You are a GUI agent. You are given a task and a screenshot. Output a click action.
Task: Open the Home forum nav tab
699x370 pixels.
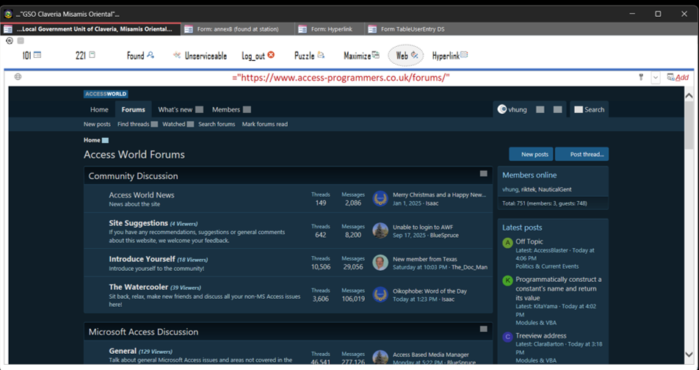click(x=99, y=109)
